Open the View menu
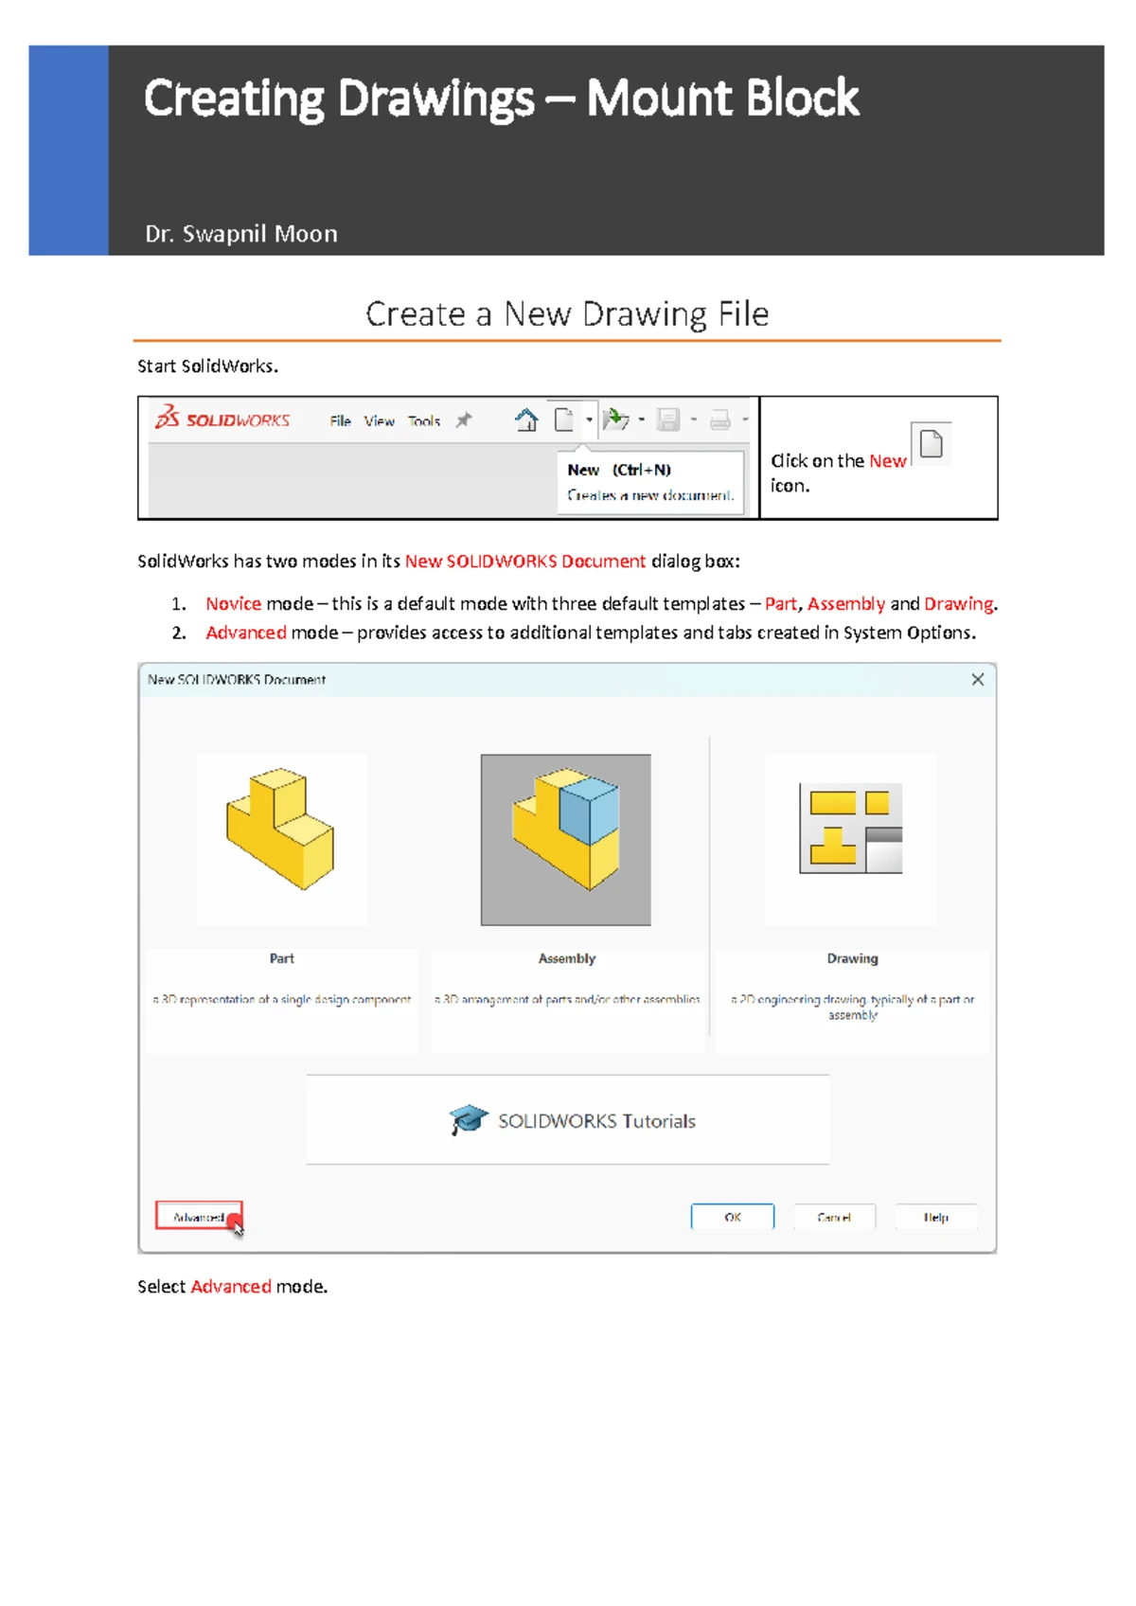Screen dimensions: 1136x1606 click(380, 421)
